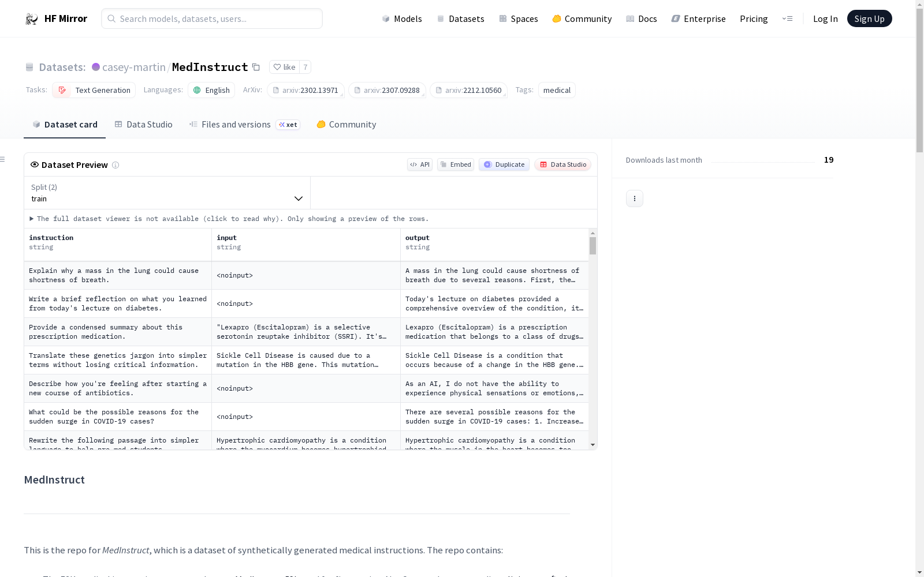Open the three-dot menu below Downloads last month

click(635, 198)
